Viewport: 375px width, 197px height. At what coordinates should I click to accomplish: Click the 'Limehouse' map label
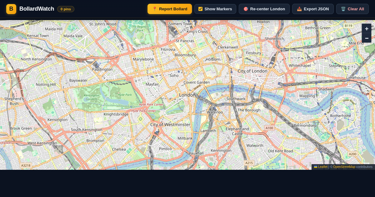tap(356, 78)
